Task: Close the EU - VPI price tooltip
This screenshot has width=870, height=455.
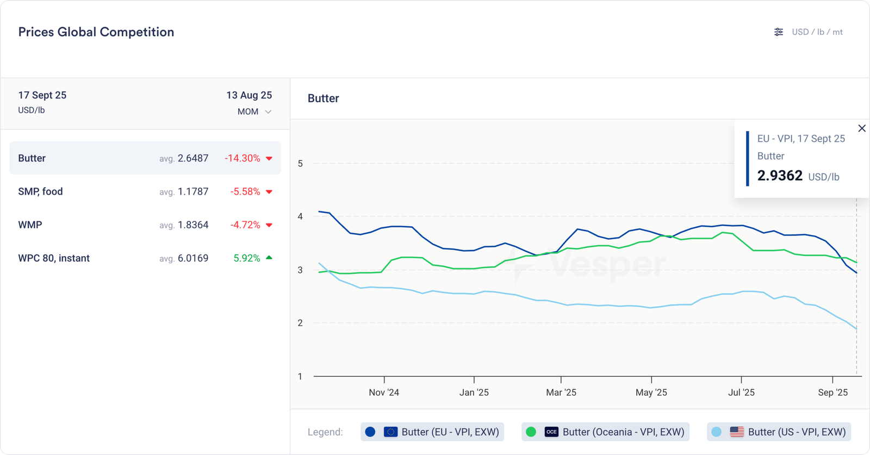Action: 862,128
